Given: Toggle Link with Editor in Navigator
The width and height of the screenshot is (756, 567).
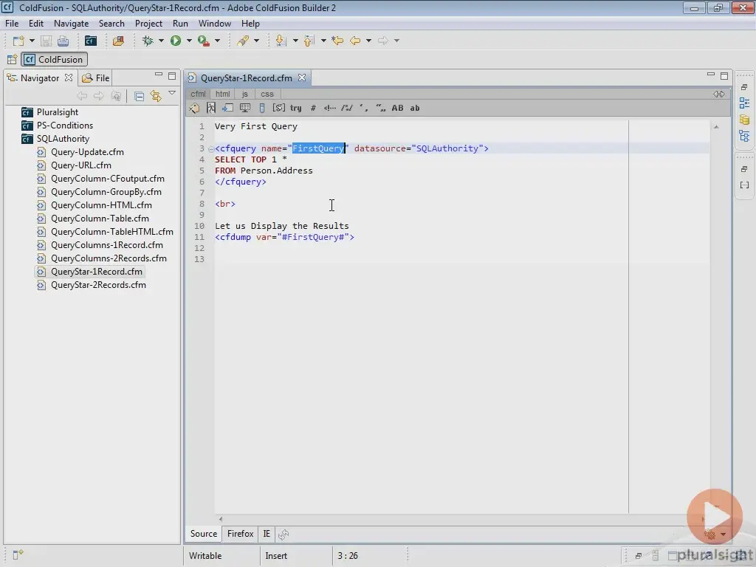Looking at the screenshot, I should (156, 96).
